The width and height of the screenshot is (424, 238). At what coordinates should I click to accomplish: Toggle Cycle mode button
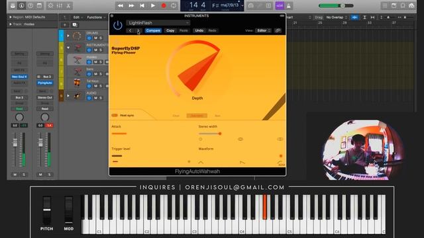pyautogui.click(x=174, y=6)
